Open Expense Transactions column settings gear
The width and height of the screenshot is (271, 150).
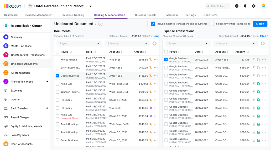tap(263, 43)
